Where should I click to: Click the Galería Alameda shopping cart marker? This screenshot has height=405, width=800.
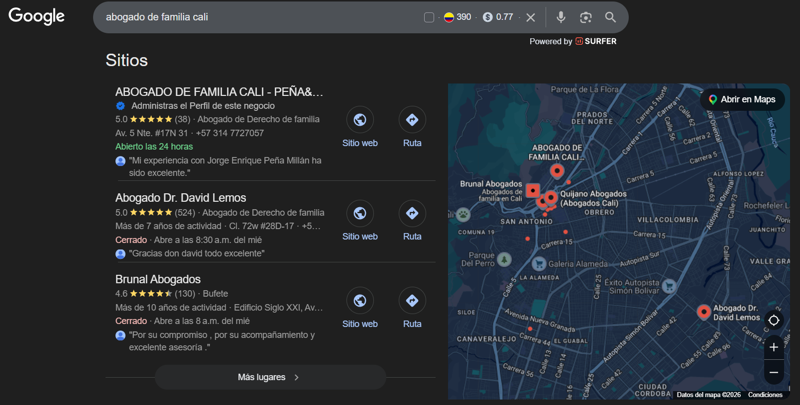coord(539,264)
